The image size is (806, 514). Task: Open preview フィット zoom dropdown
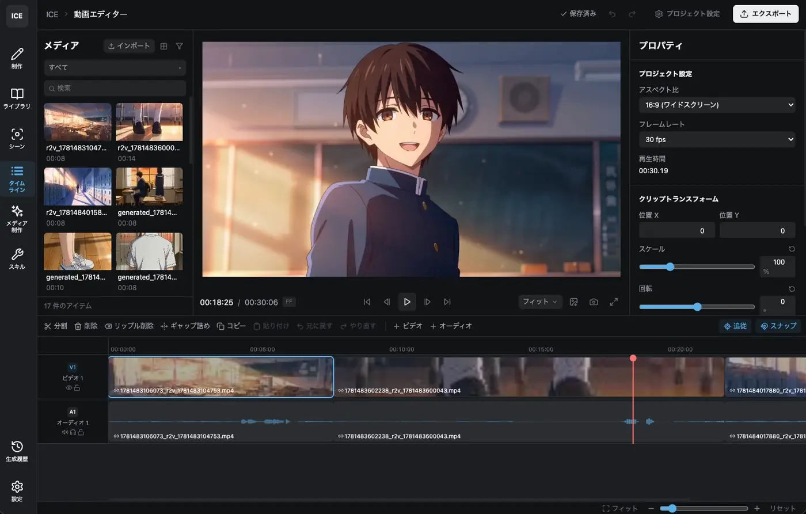540,302
